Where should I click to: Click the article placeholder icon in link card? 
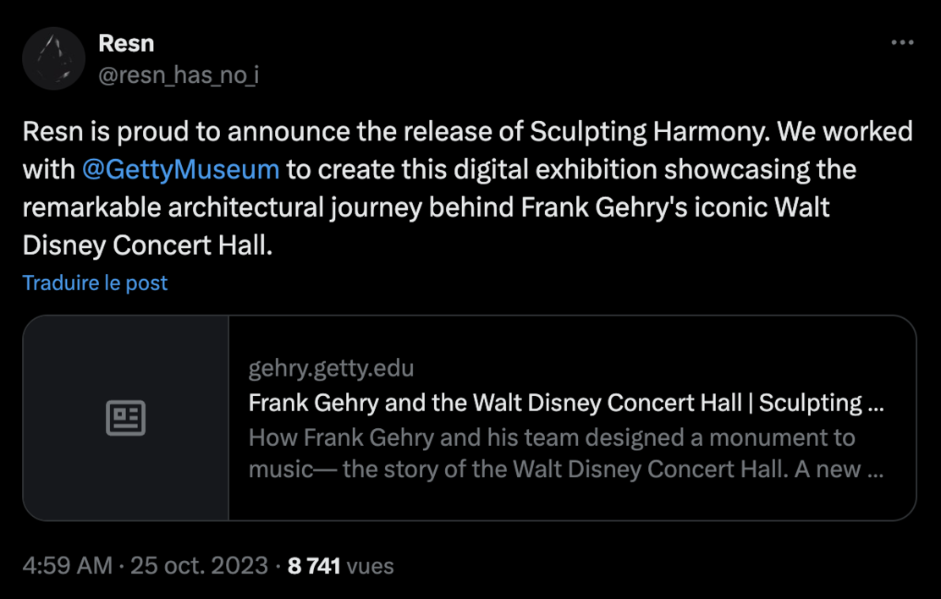pos(125,418)
